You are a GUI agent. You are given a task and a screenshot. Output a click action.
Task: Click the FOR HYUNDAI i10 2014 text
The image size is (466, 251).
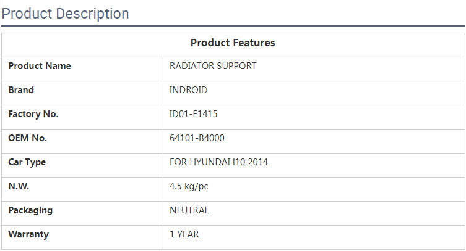218,162
